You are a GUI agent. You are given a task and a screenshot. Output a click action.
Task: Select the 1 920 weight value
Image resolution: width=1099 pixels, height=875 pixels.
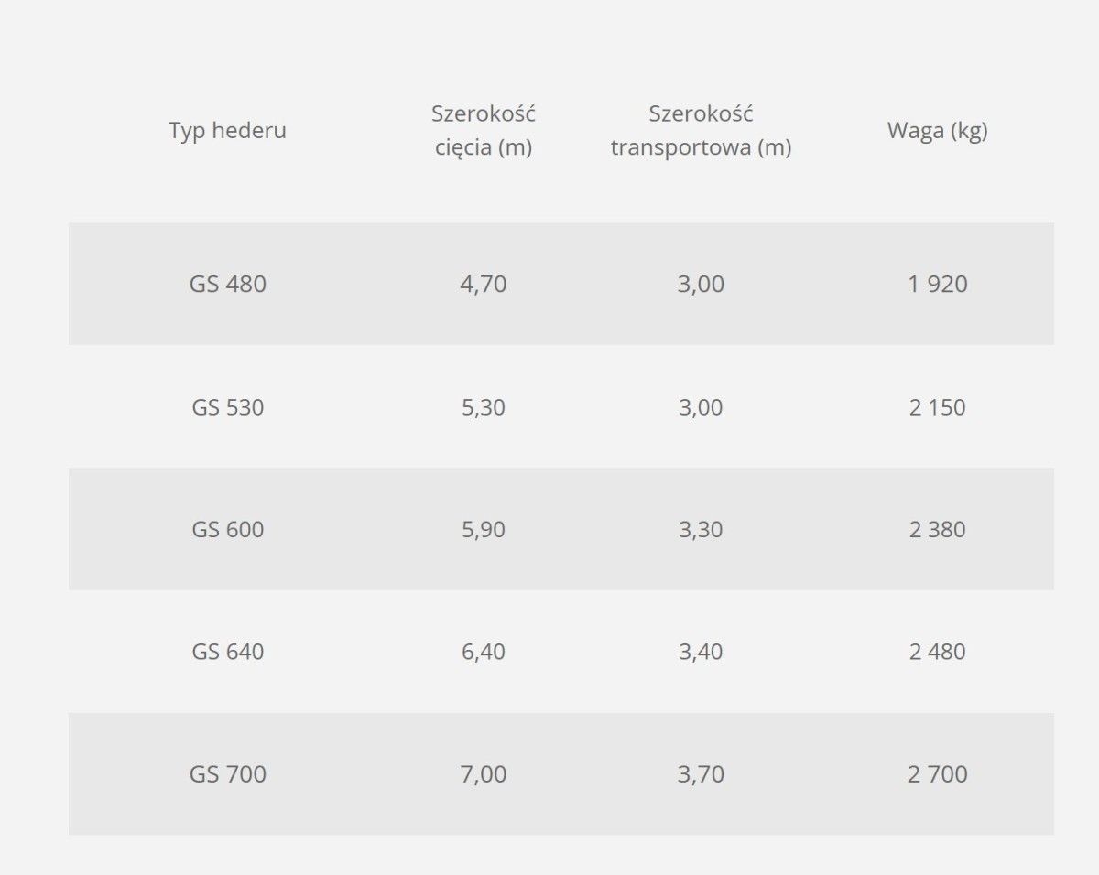938,285
